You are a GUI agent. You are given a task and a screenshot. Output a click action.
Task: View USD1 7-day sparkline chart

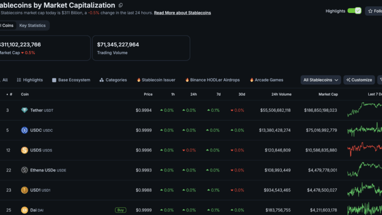tap(365, 189)
